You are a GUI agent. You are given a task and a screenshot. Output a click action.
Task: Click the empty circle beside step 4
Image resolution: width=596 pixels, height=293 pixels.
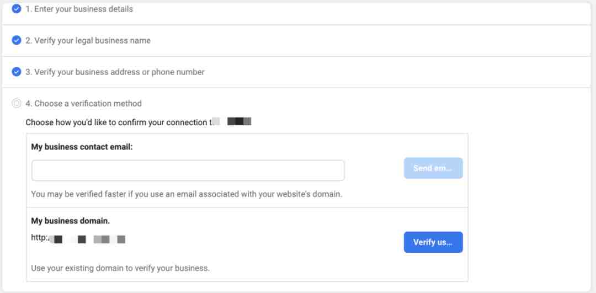coord(17,103)
